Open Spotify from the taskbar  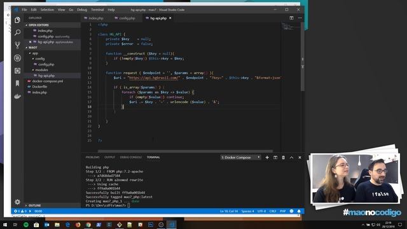point(26,225)
